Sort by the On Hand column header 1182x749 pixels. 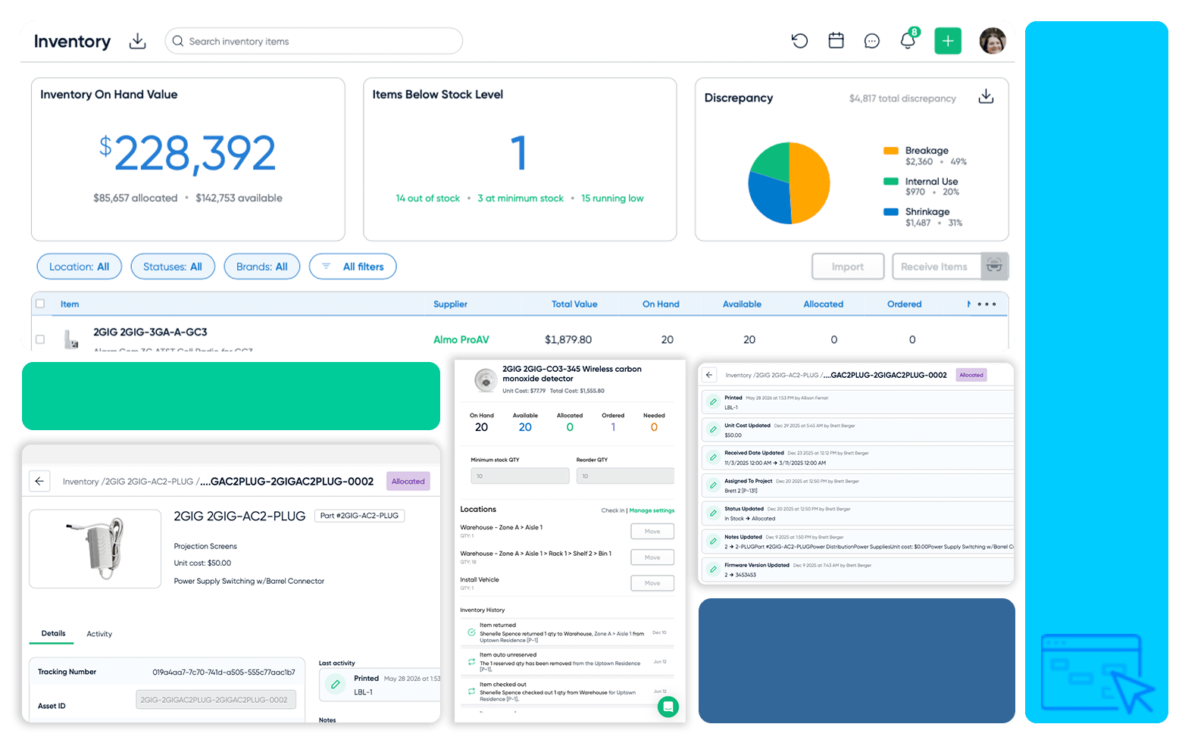(661, 304)
